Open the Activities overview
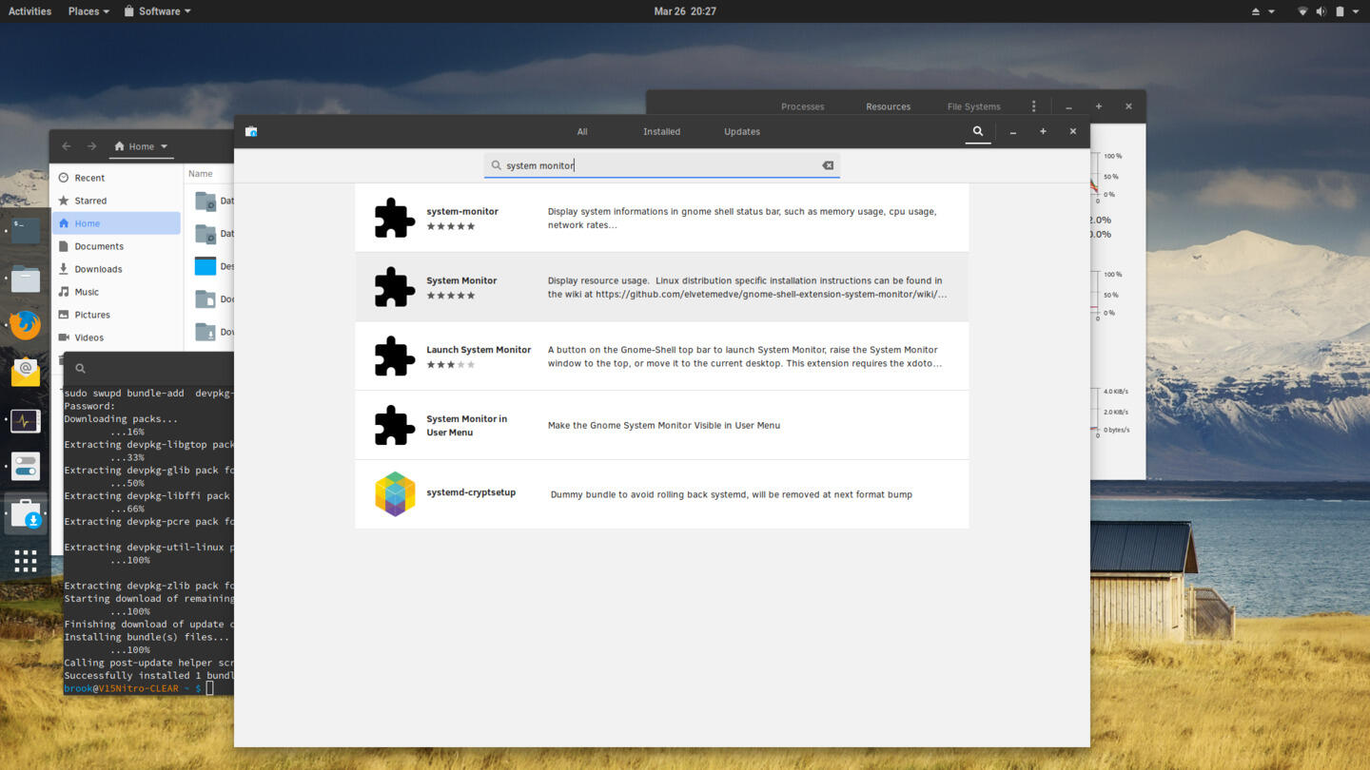1370x770 pixels. tap(29, 11)
